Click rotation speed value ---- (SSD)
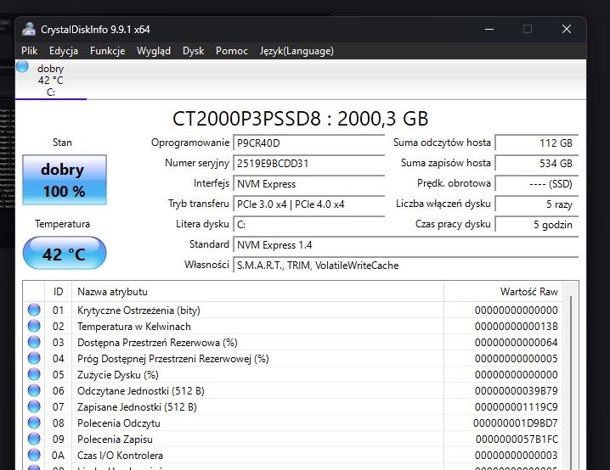Image resolution: width=610 pixels, height=470 pixels. [x=537, y=184]
